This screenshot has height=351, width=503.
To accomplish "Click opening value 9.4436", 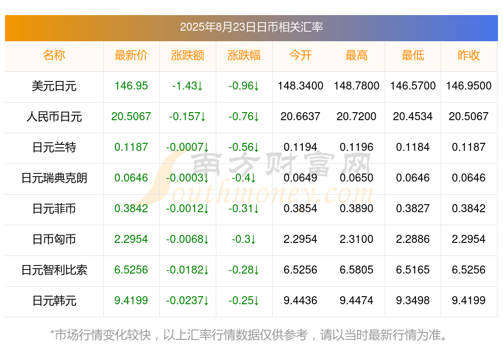I will click(x=300, y=300).
